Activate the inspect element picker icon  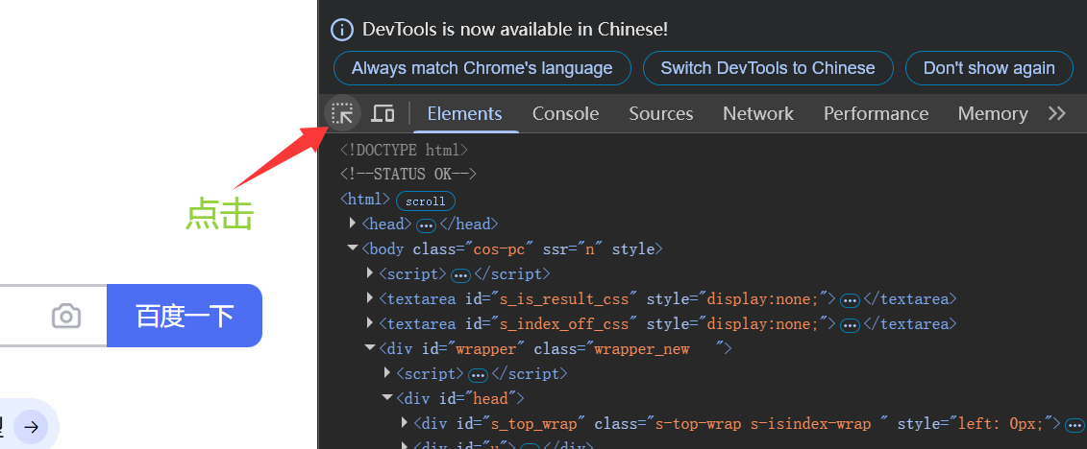(342, 113)
